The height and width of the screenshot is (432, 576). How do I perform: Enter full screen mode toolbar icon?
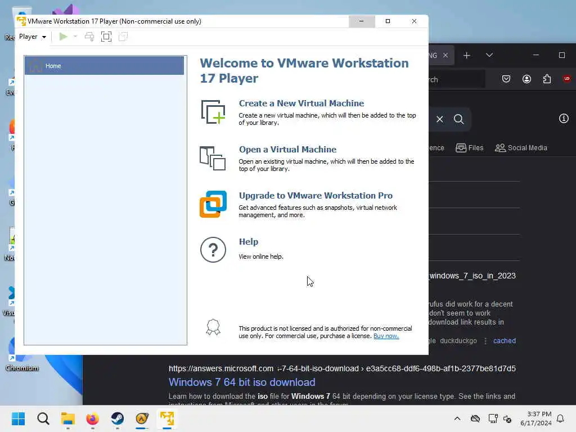point(106,37)
